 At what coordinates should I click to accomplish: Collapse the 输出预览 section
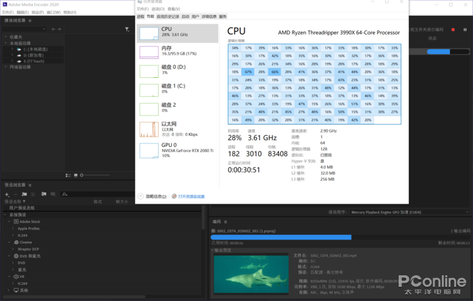[212, 250]
